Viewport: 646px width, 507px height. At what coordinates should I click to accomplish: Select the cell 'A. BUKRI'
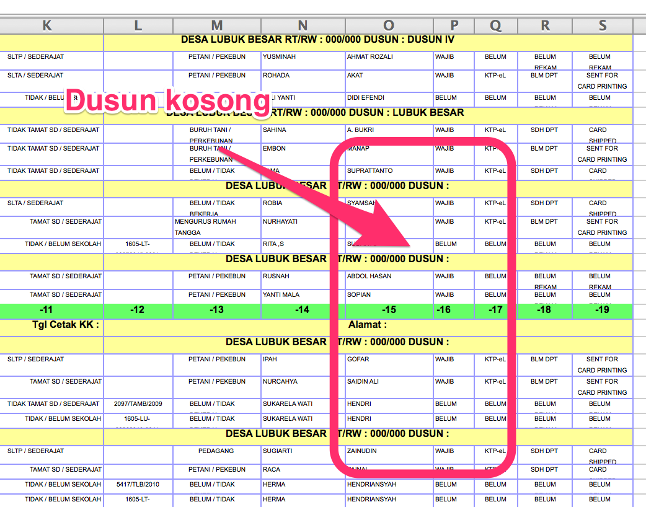pyautogui.click(x=389, y=133)
